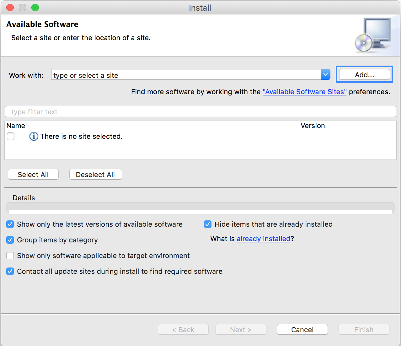Open the Available Software Sites link
The width and height of the screenshot is (401, 346).
304,92
